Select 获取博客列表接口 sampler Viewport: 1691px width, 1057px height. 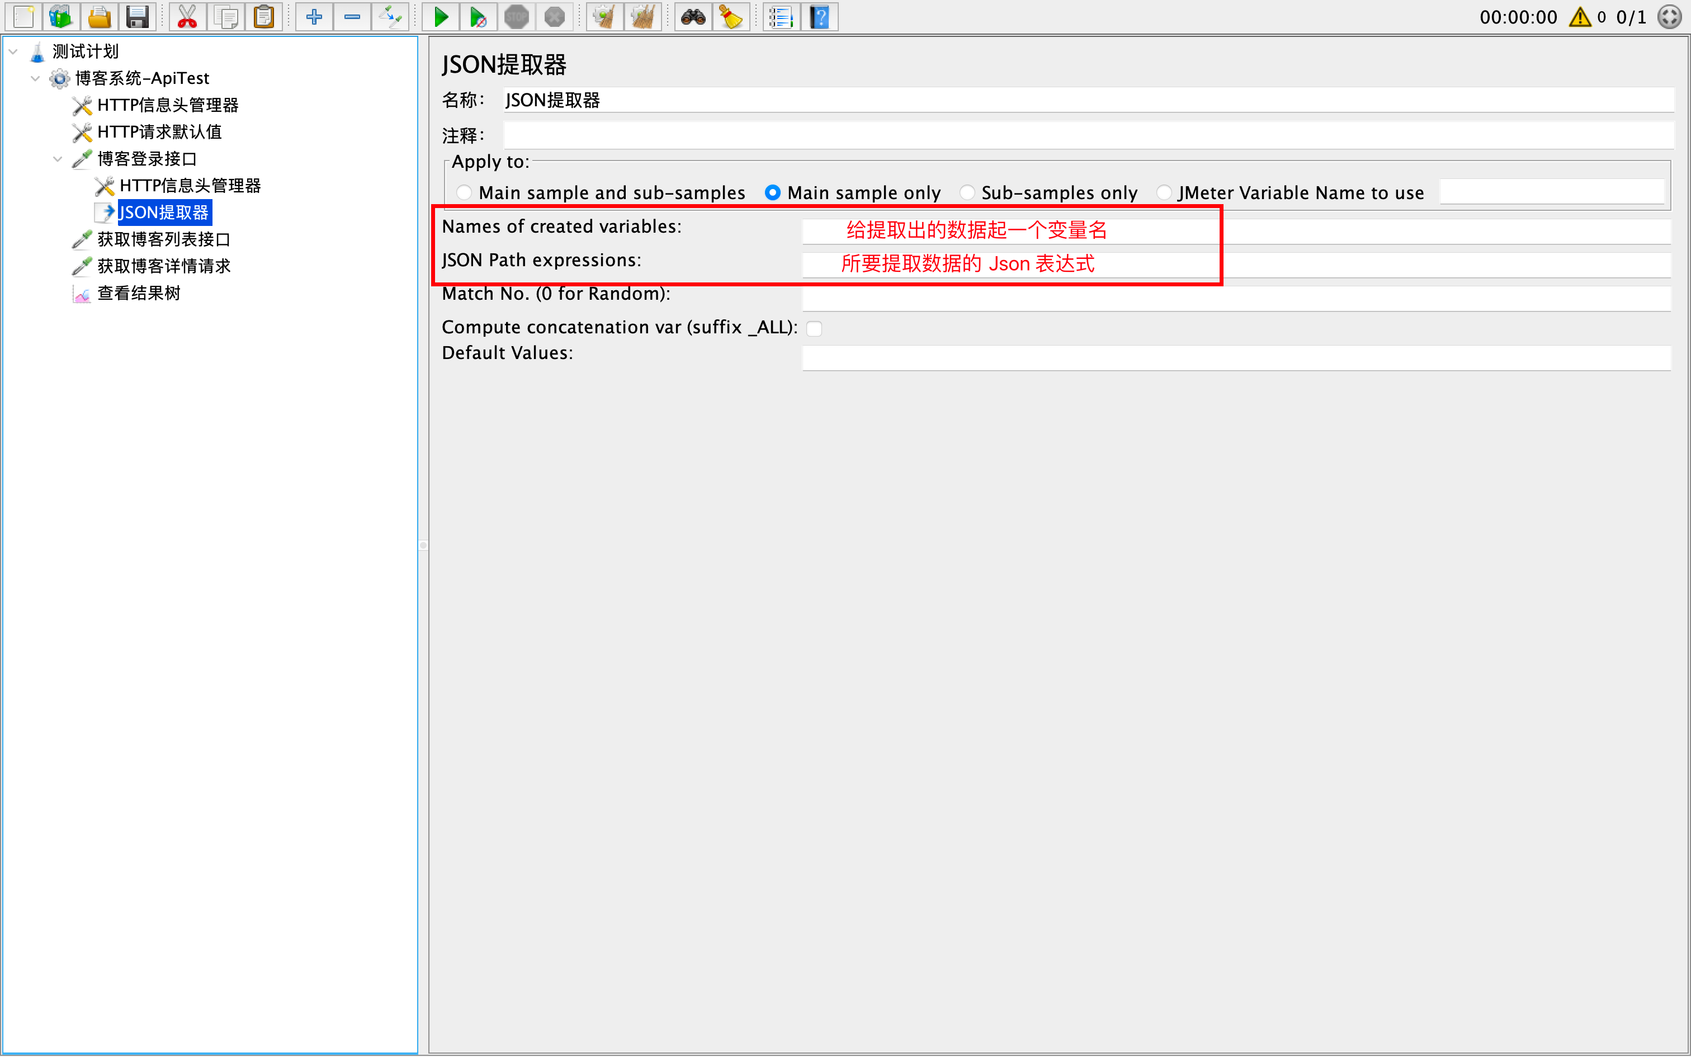tap(164, 239)
